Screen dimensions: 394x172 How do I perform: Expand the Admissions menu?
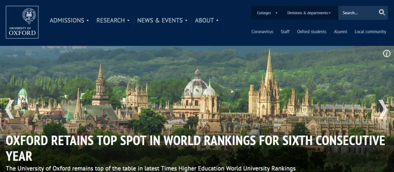click(x=69, y=20)
